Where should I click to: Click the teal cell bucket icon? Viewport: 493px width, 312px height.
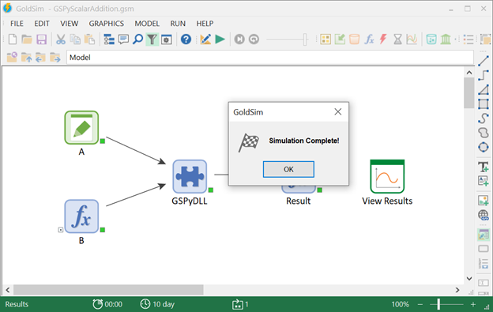[431, 39]
